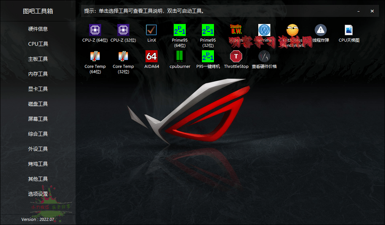This screenshot has height=225, width=385.
Task: Open the 硬件信息 category
Action: pos(38,29)
